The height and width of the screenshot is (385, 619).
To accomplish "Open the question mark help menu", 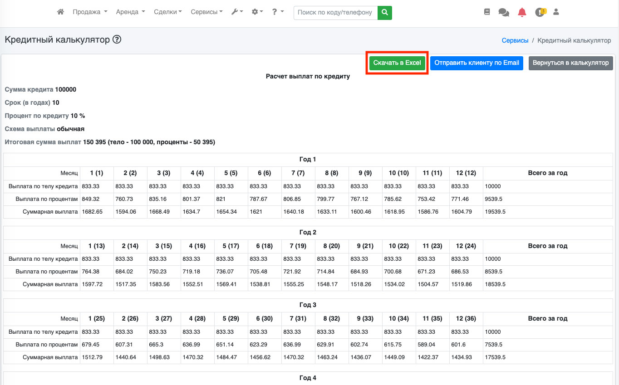I will pos(278,12).
